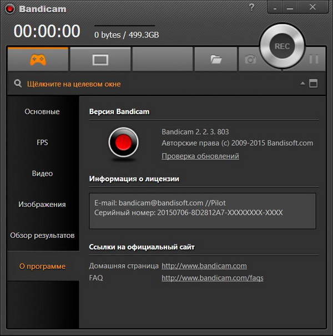Click the magnifier target search icon
The width and height of the screenshot is (333, 336).
[x=18, y=84]
